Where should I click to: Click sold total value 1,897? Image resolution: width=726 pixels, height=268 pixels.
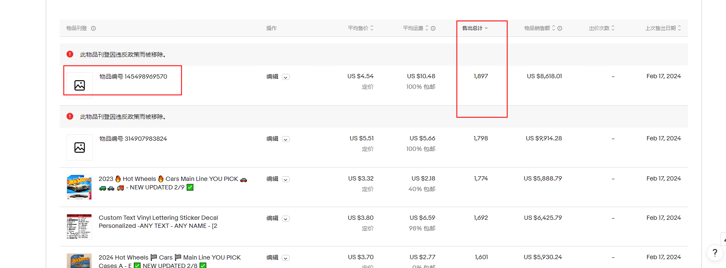(x=481, y=76)
